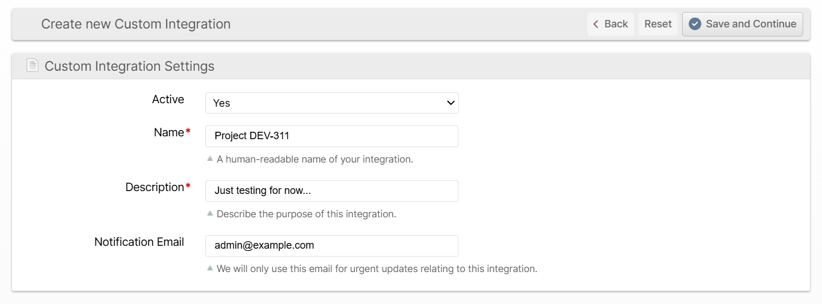Image resolution: width=822 pixels, height=304 pixels.
Task: Click the Create new Custom Integration title
Action: pos(136,24)
